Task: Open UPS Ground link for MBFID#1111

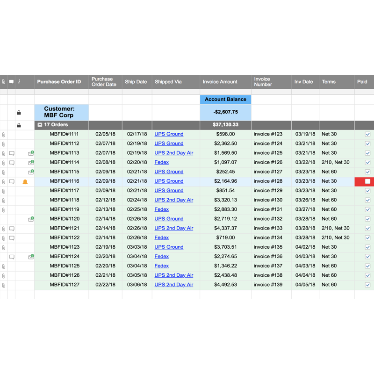Action: click(x=169, y=134)
